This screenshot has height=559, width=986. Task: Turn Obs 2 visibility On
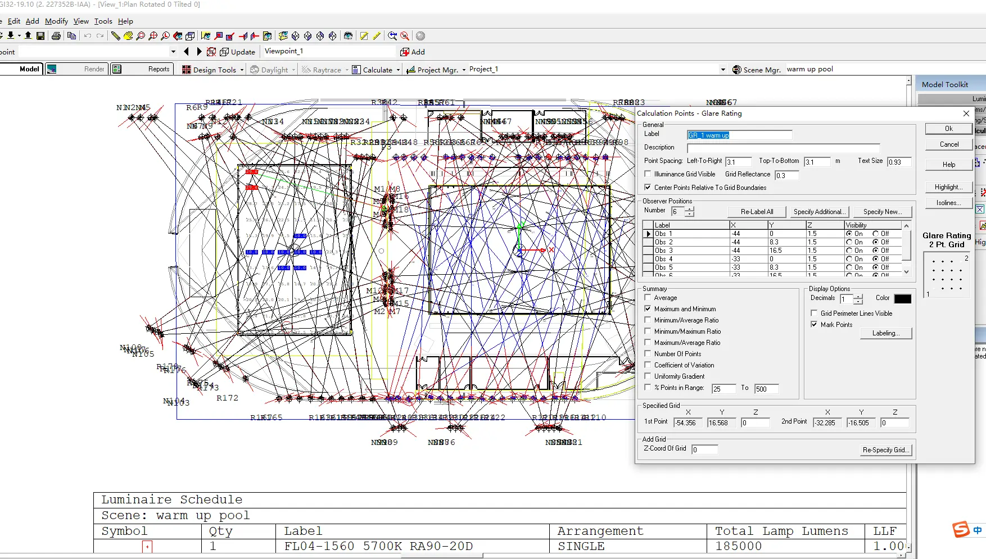849,242
